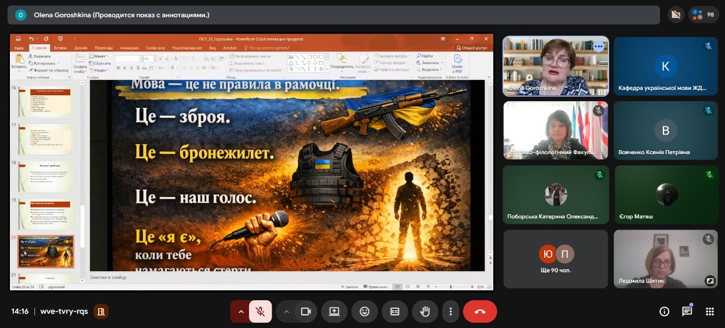
Task: Click the host badge next to meeting code
Action: point(101,311)
